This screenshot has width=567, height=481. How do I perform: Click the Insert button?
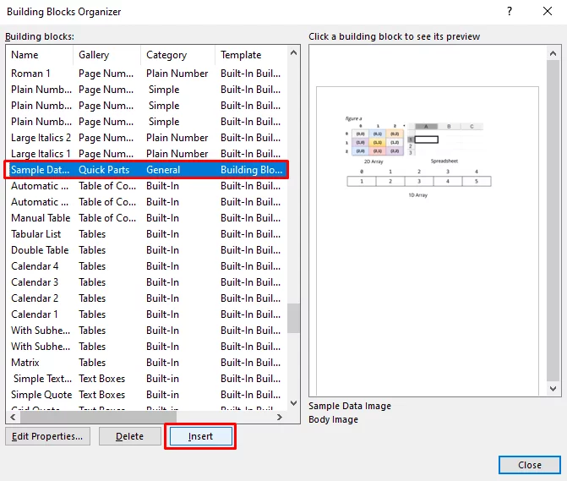pyautogui.click(x=201, y=436)
